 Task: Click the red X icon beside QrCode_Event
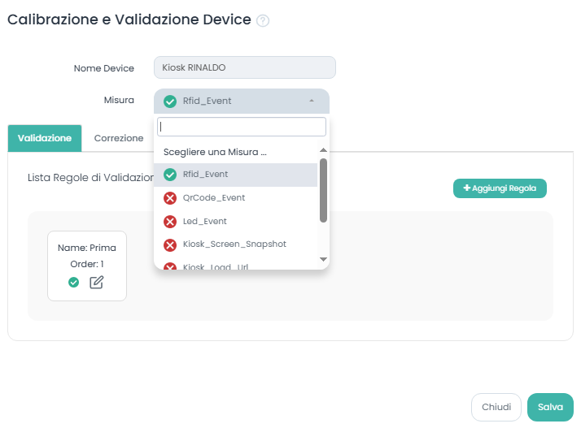[x=170, y=198]
